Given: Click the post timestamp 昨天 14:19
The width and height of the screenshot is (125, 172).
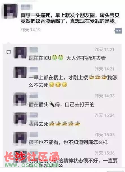Looking at the screenshot, I should [x=31, y=30].
